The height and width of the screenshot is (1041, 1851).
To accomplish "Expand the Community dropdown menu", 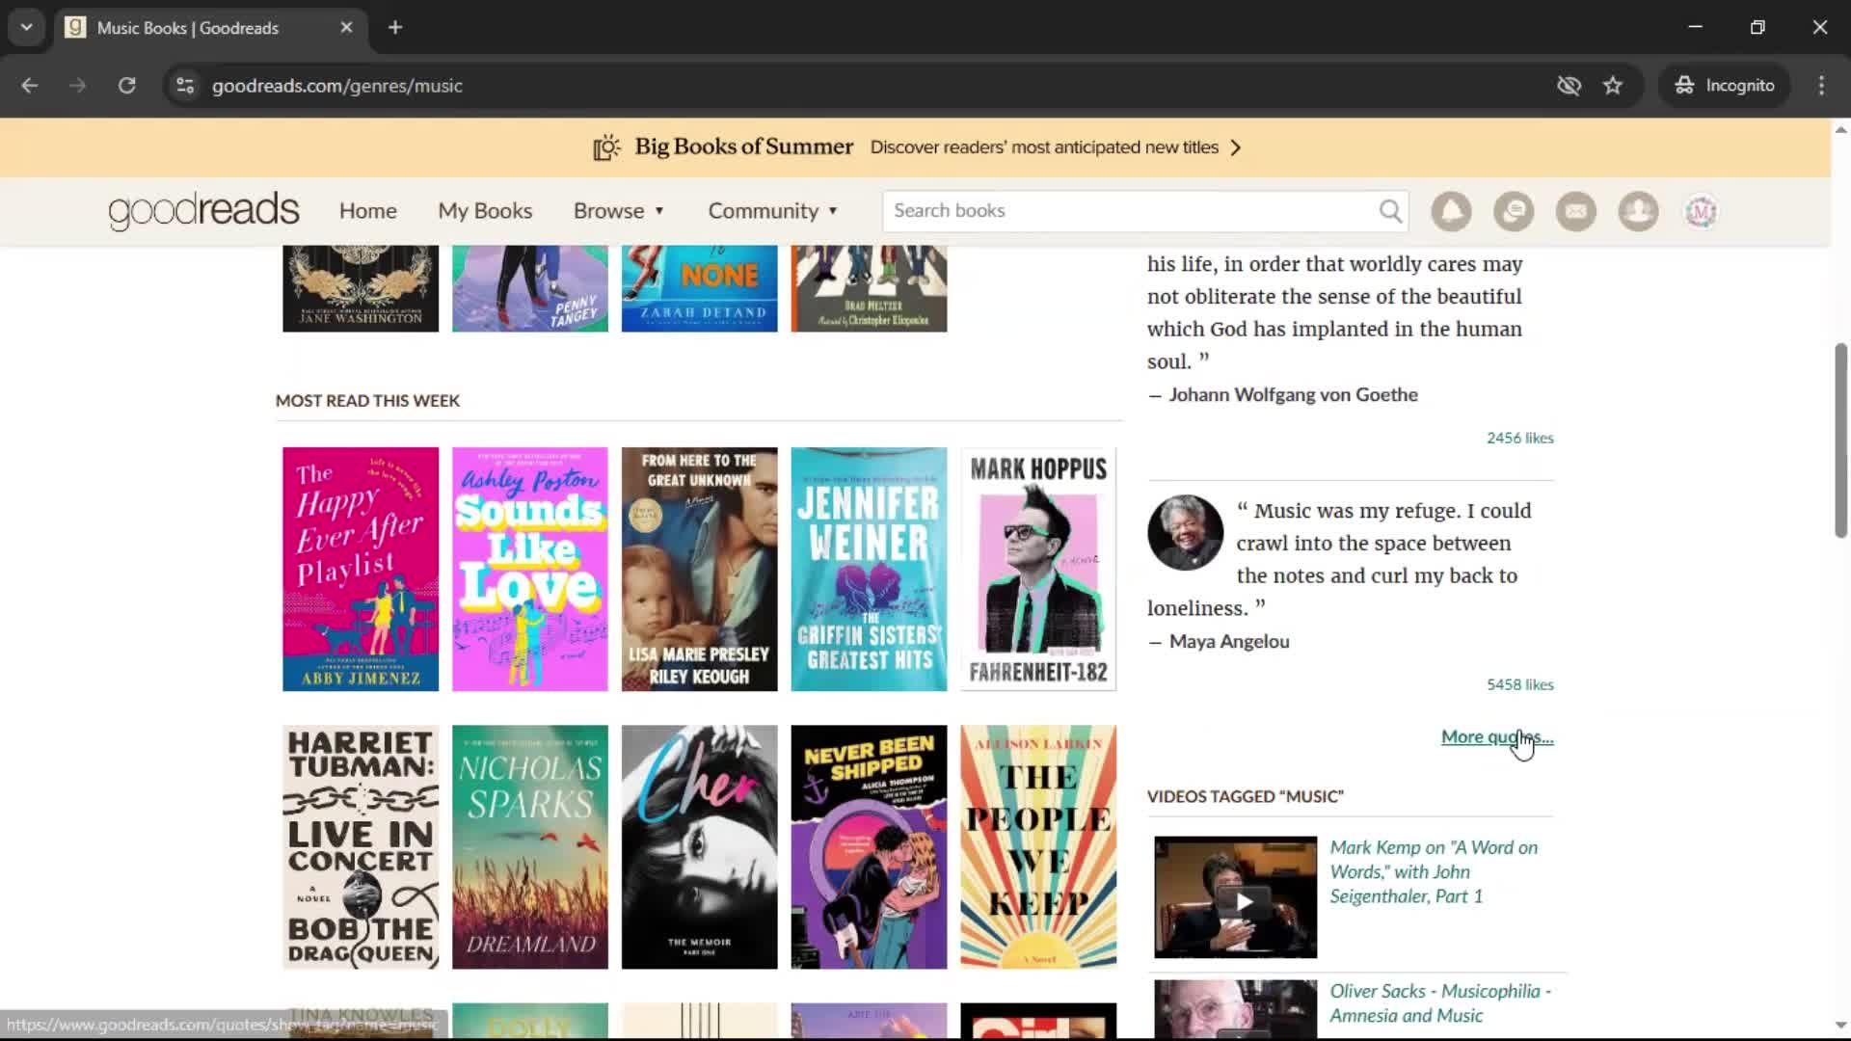I will 773,211.
